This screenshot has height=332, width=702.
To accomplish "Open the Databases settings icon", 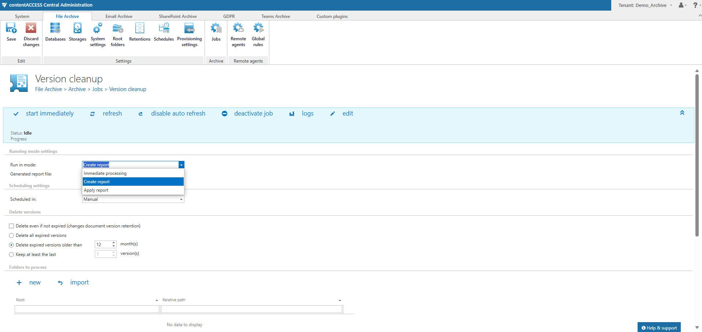I will [55, 28].
